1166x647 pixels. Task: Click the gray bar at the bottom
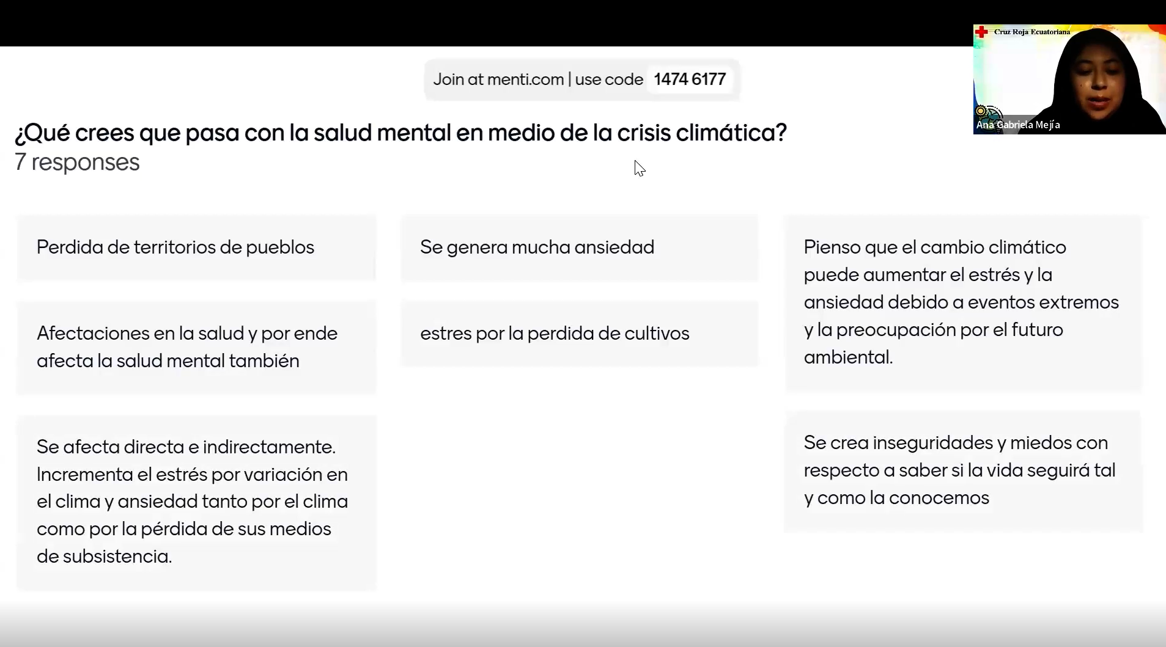pos(581,626)
